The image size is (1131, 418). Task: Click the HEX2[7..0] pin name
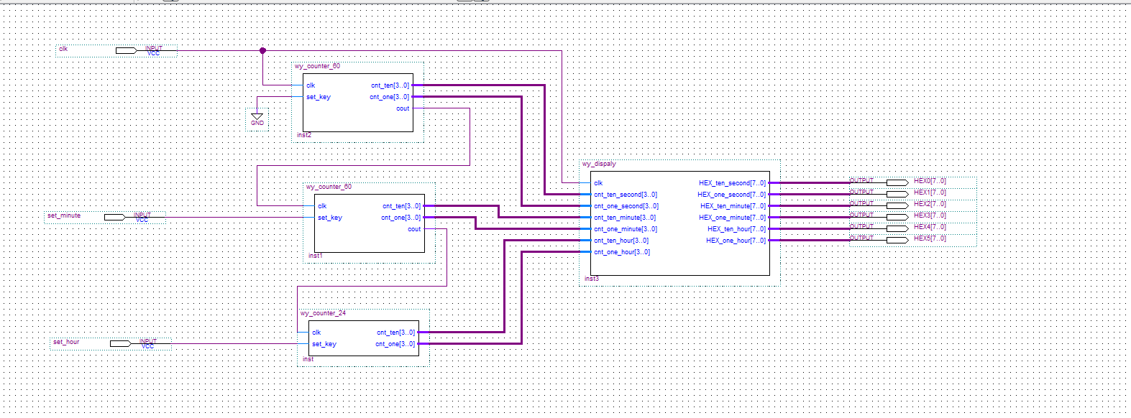[x=930, y=204]
